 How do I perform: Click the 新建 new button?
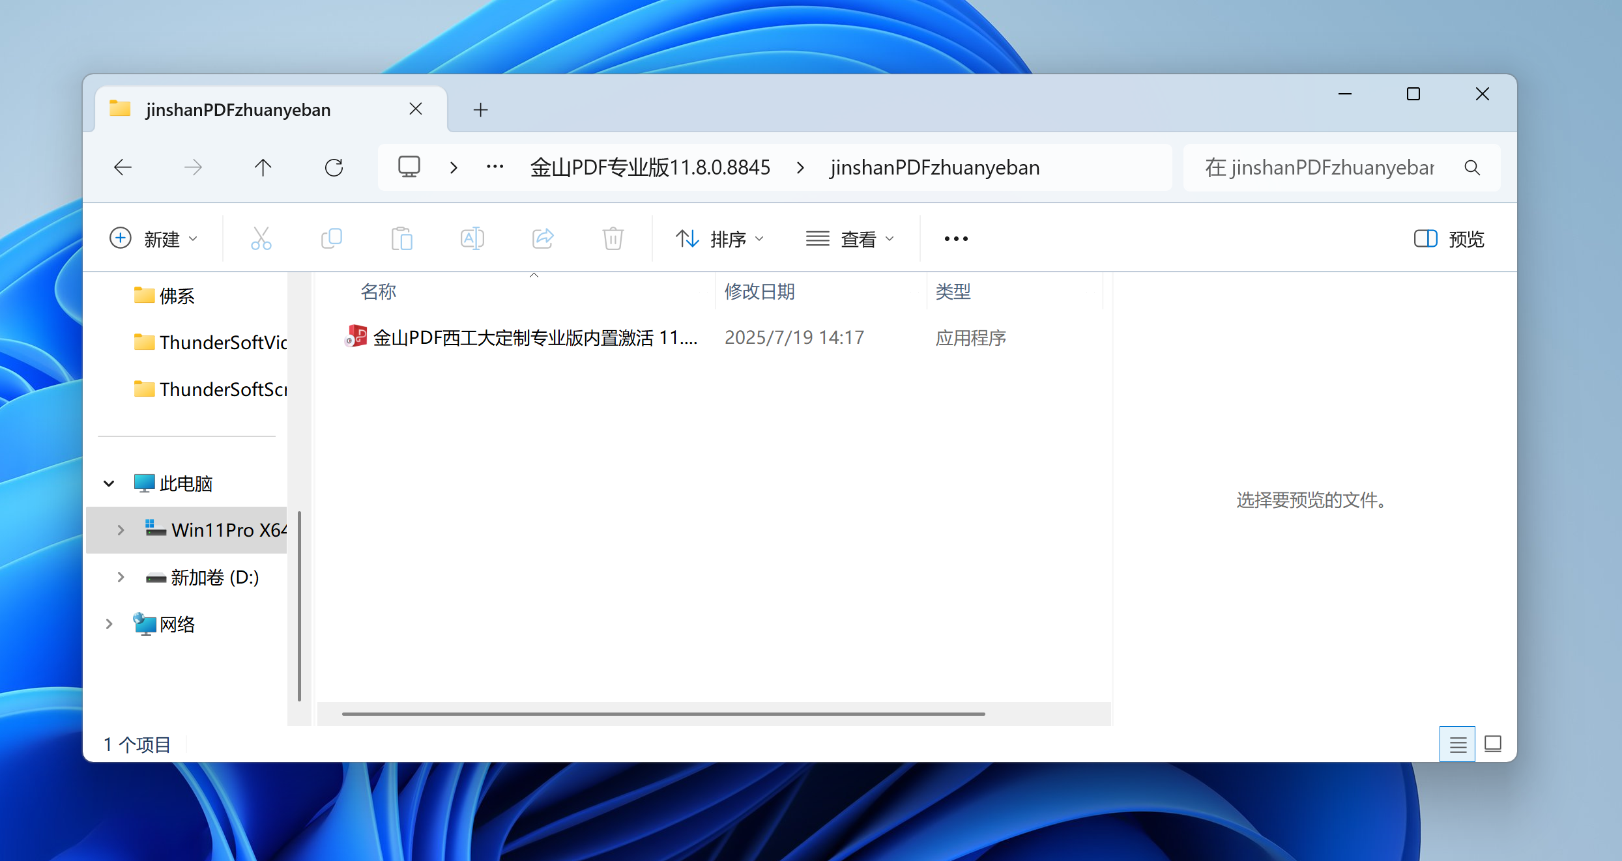point(153,239)
